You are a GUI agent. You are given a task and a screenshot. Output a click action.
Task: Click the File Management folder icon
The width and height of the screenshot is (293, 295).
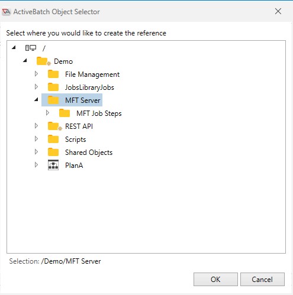point(53,74)
